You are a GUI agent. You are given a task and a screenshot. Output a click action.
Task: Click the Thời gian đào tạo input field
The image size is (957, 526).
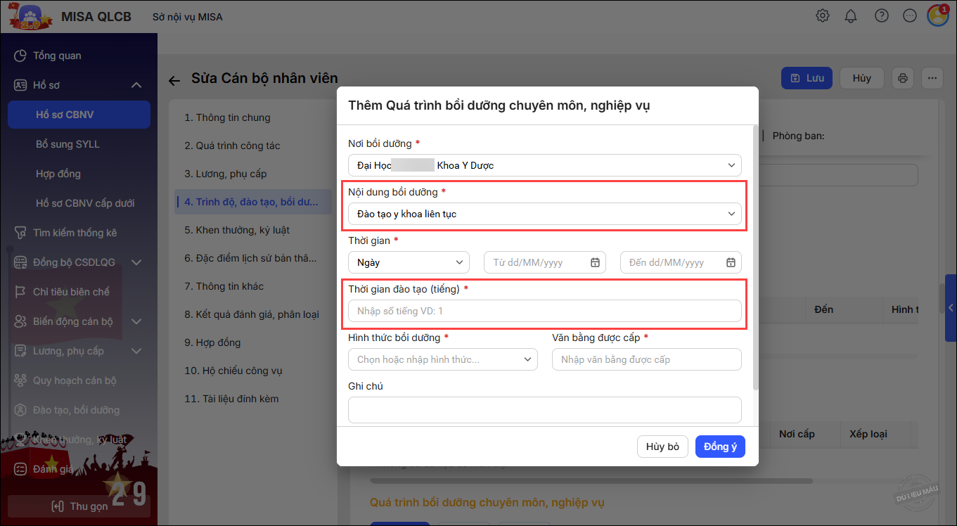coord(544,311)
